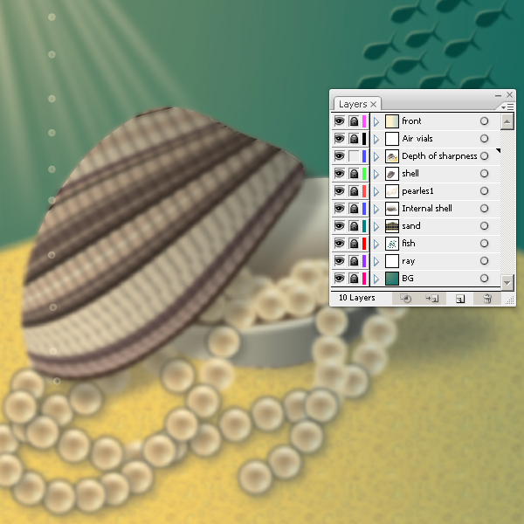This screenshot has height=524, width=524.
Task: Close the Layers tab with its X
Action: pos(374,104)
